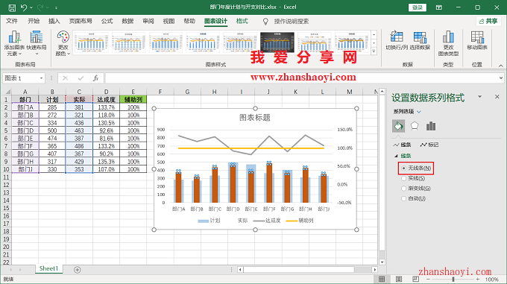Click cell E1 辅助列 header
The width and height of the screenshot is (507, 284).
tap(133, 100)
